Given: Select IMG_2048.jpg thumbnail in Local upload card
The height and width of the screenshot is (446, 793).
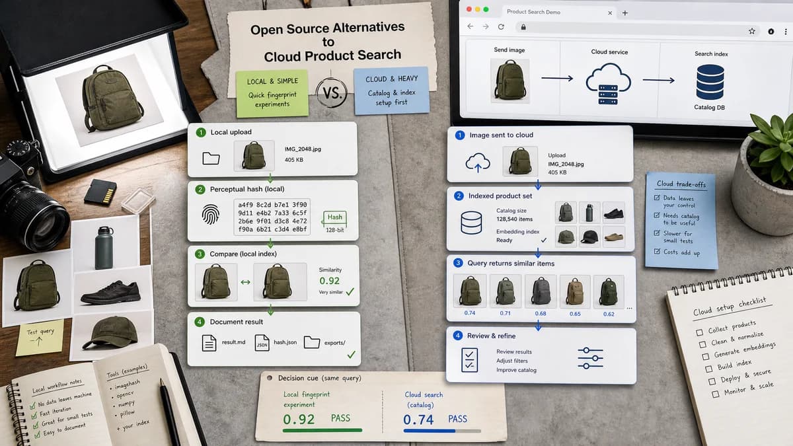Looking at the screenshot, I should (254, 156).
